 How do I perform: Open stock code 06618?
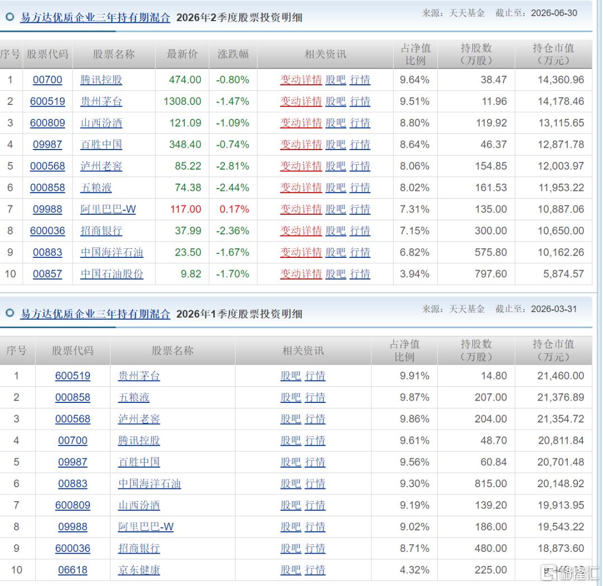pyautogui.click(x=73, y=569)
